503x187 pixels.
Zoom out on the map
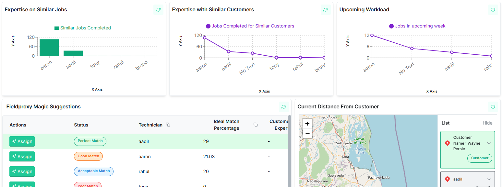coord(307,133)
